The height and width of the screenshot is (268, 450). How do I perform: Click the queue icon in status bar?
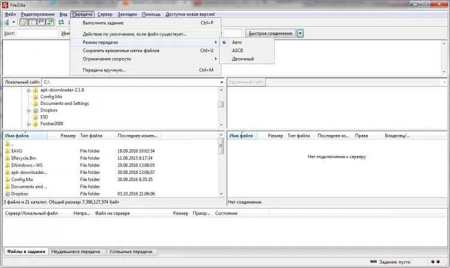tap(373, 261)
